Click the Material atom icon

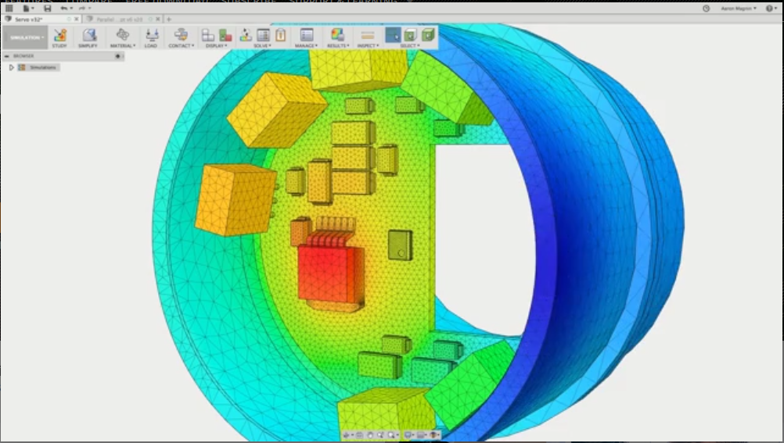click(x=123, y=34)
